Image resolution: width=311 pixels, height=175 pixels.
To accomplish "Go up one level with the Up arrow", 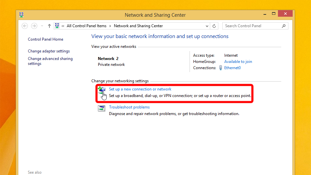I will (x=49, y=26).
